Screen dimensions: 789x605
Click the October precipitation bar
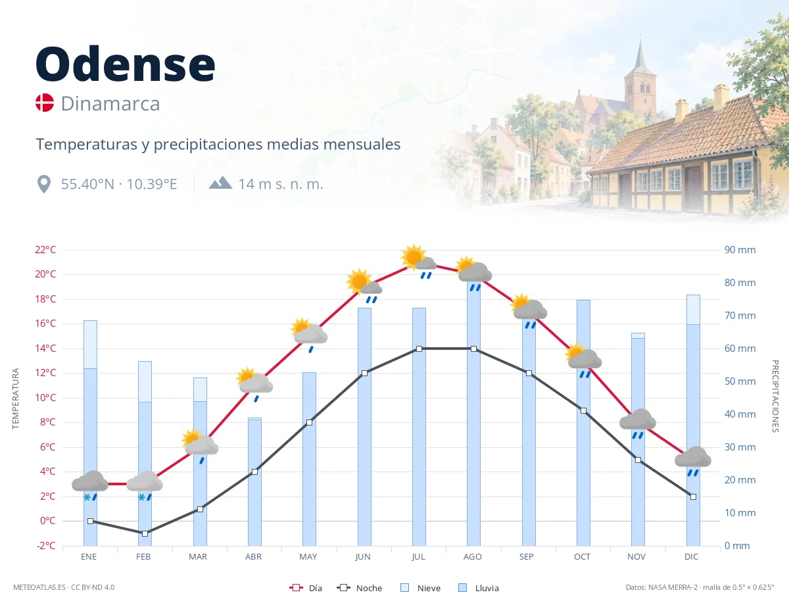[x=583, y=423]
